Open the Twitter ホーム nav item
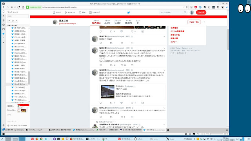The width and height of the screenshot is (251, 141). [57, 13]
